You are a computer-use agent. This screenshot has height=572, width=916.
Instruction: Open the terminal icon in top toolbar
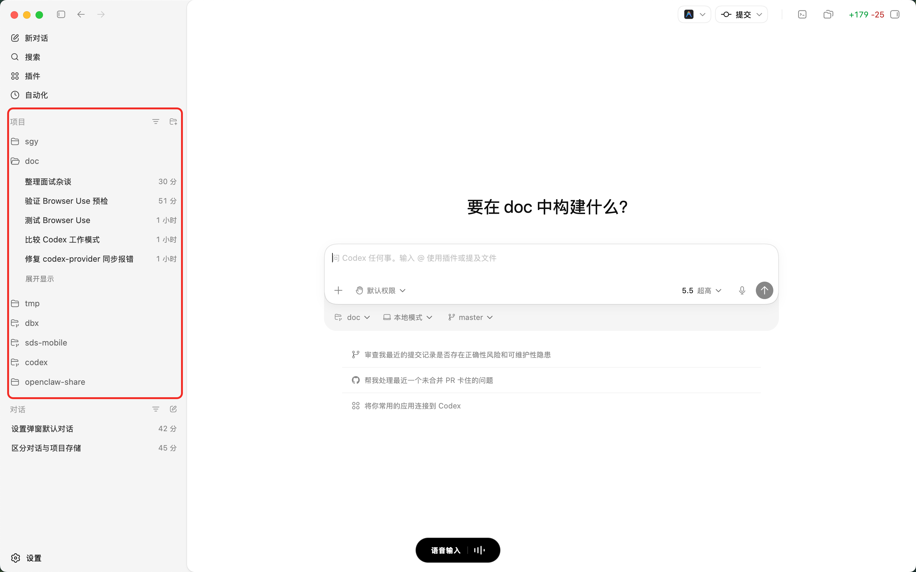pyautogui.click(x=802, y=14)
